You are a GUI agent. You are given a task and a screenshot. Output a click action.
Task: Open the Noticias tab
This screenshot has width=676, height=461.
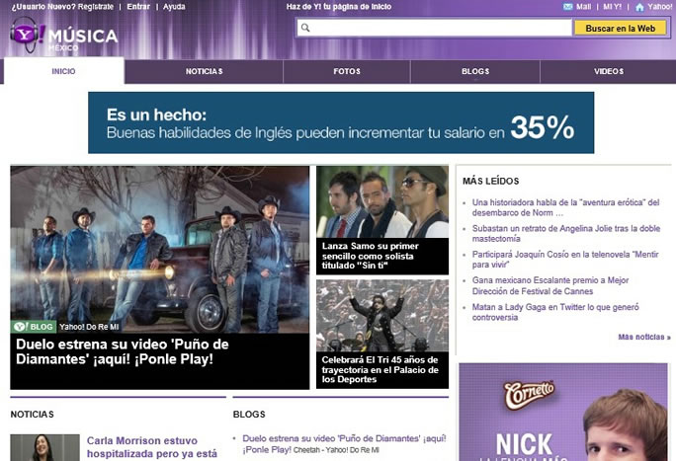click(x=204, y=71)
